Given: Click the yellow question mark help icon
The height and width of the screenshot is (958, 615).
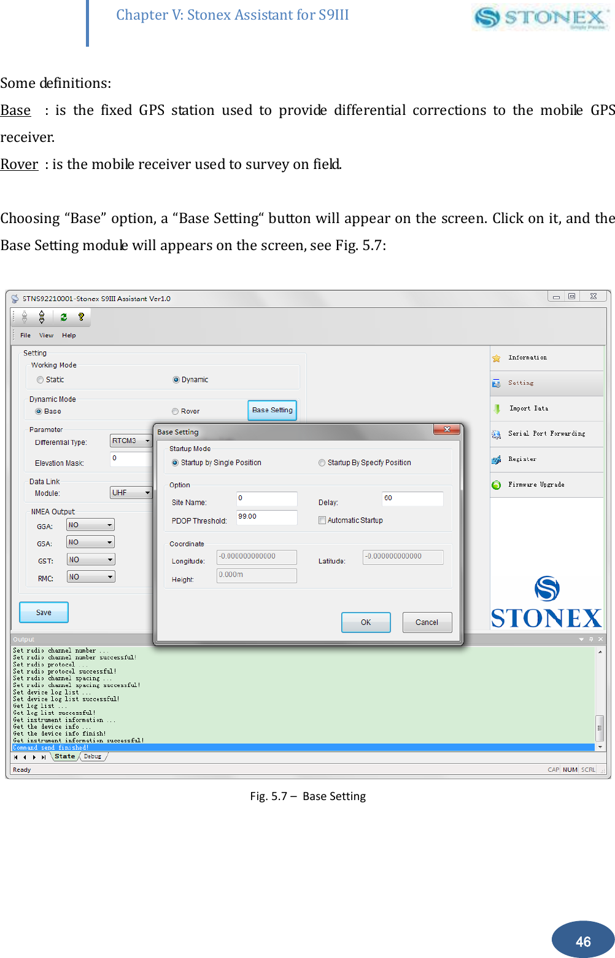Looking at the screenshot, I should [x=81, y=317].
